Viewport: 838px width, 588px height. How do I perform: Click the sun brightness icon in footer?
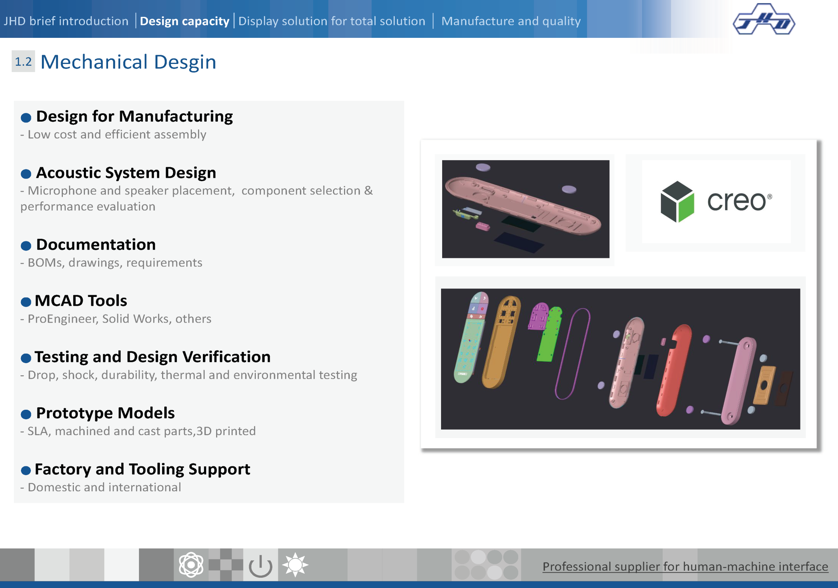pyautogui.click(x=295, y=565)
